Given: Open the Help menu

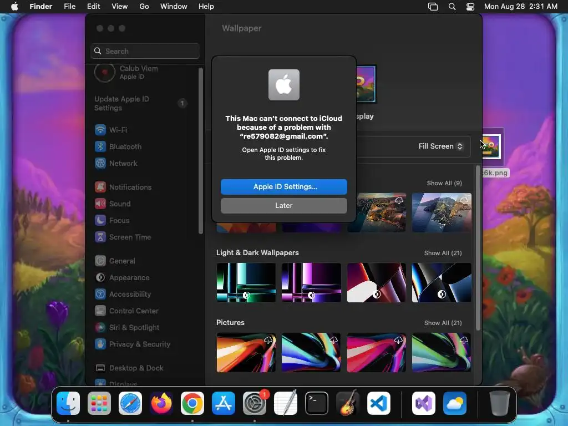Looking at the screenshot, I should click(x=206, y=7).
